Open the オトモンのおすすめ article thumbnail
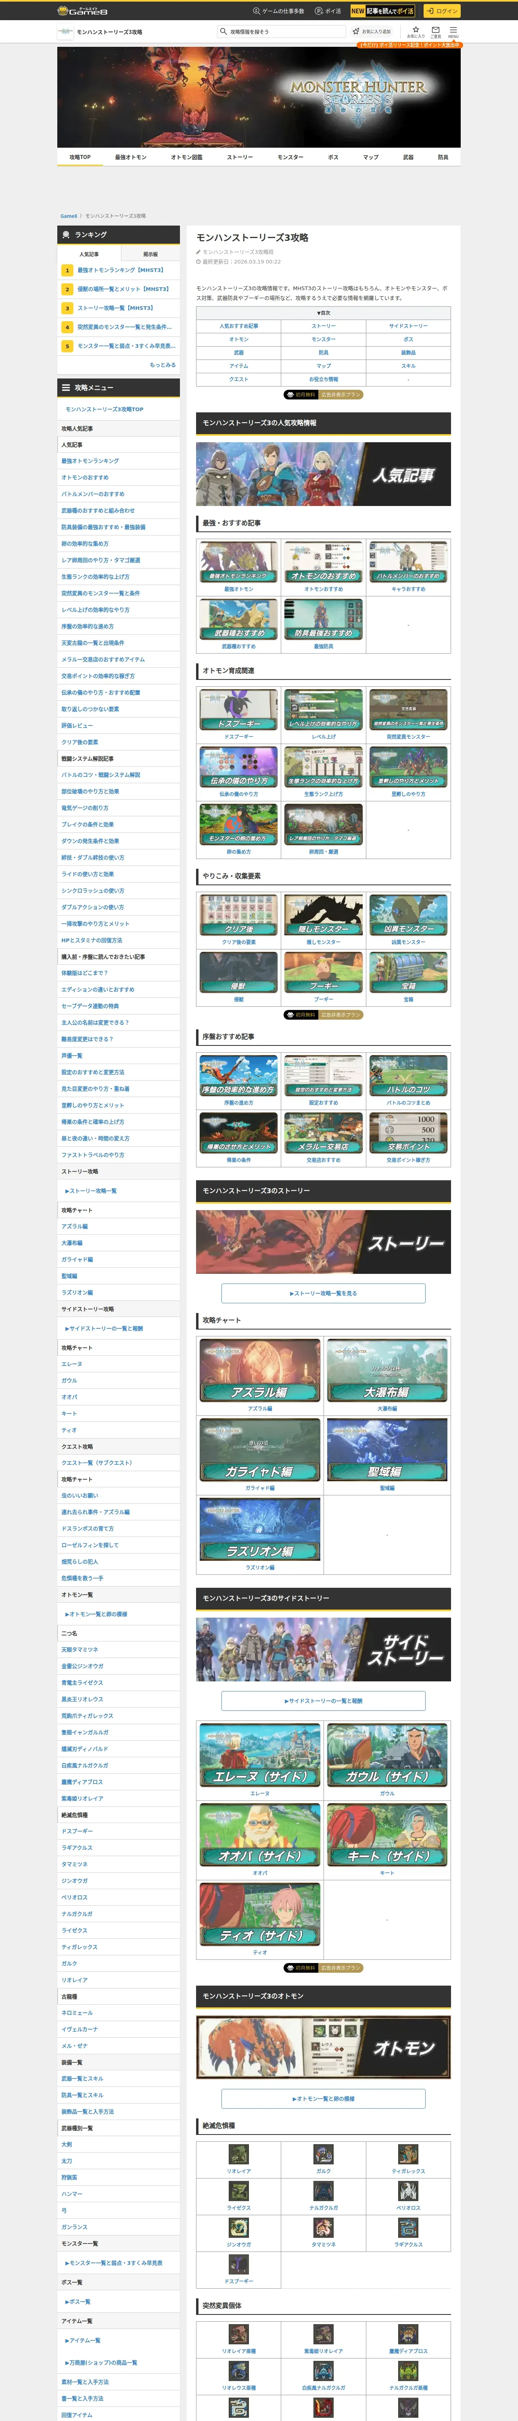518x2421 pixels. (x=324, y=562)
